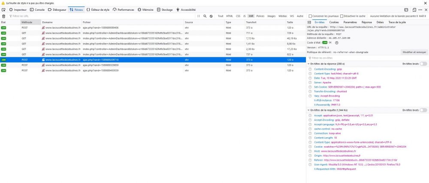Filter requests by Images type

click(272, 16)
